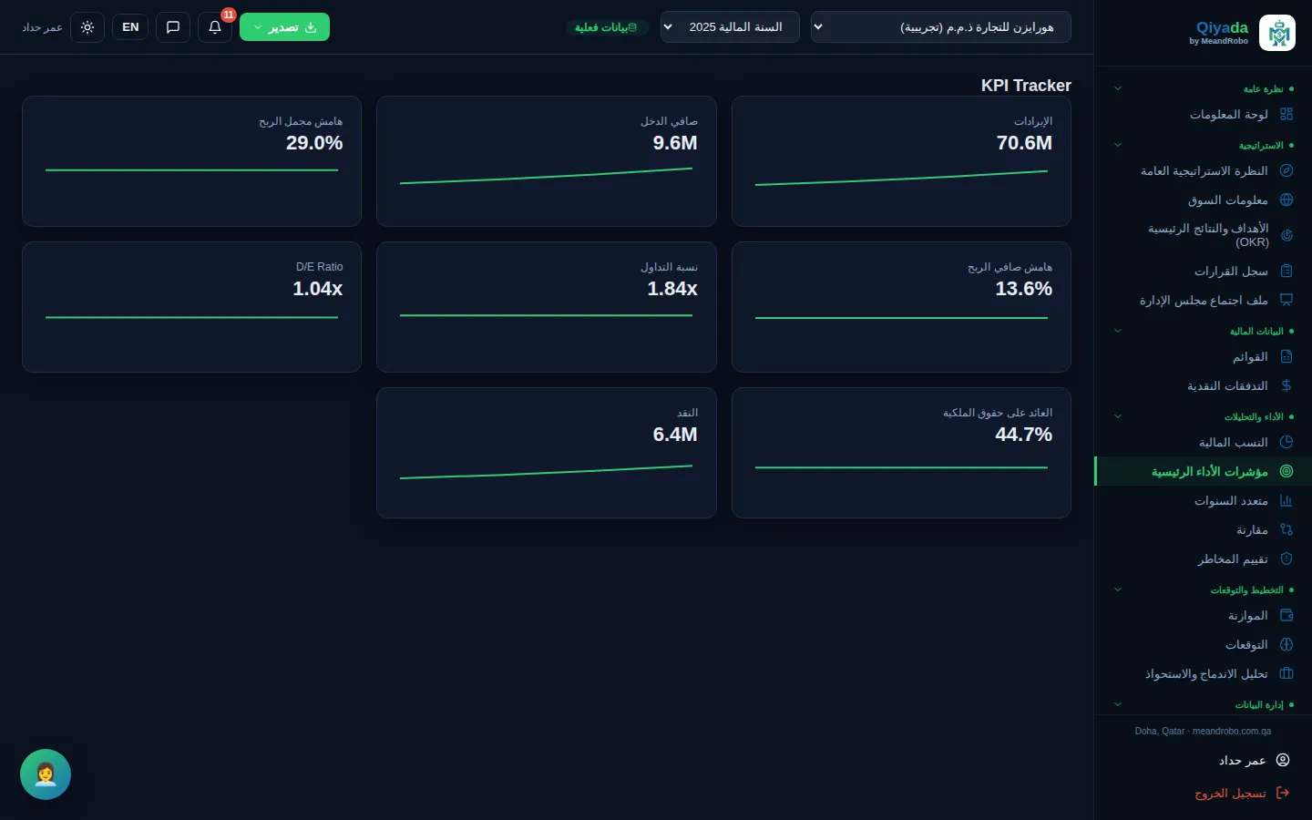Click the compare icon for مقارنة
Screen dimensions: 1312x820
coord(1286,529)
